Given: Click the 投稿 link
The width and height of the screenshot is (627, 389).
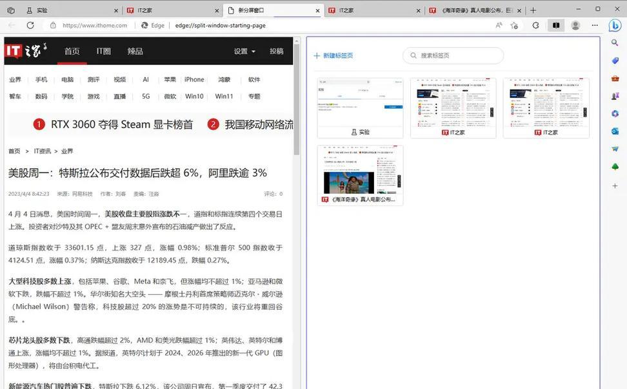Looking at the screenshot, I should click(276, 51).
